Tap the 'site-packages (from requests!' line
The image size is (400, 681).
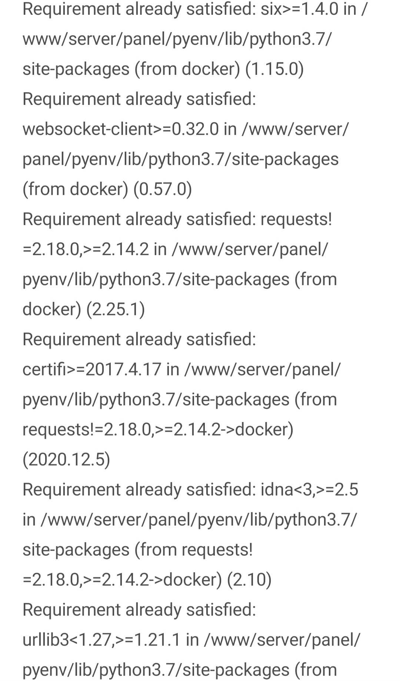137,550
